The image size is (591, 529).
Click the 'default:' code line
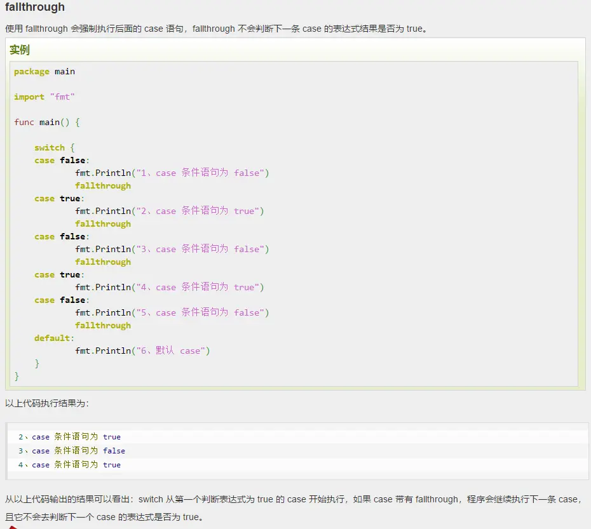pyautogui.click(x=54, y=338)
